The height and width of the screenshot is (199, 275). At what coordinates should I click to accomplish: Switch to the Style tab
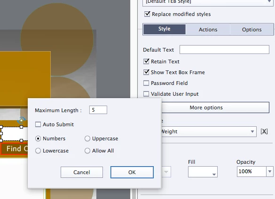tap(165, 29)
